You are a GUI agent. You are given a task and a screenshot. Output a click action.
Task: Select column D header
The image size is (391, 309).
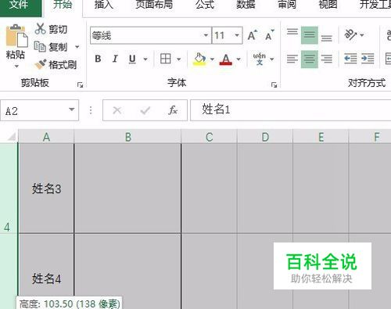click(265, 137)
